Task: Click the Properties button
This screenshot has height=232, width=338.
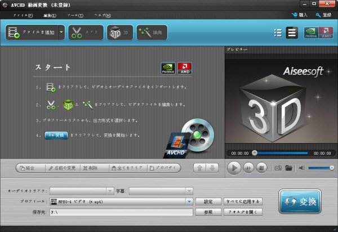Action: [x=164, y=168]
